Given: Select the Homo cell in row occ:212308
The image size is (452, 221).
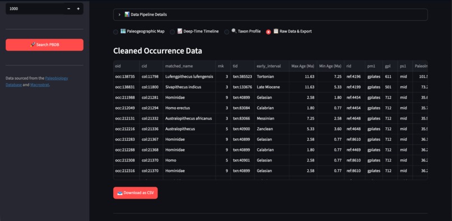Looking at the screenshot, I should (190, 160).
